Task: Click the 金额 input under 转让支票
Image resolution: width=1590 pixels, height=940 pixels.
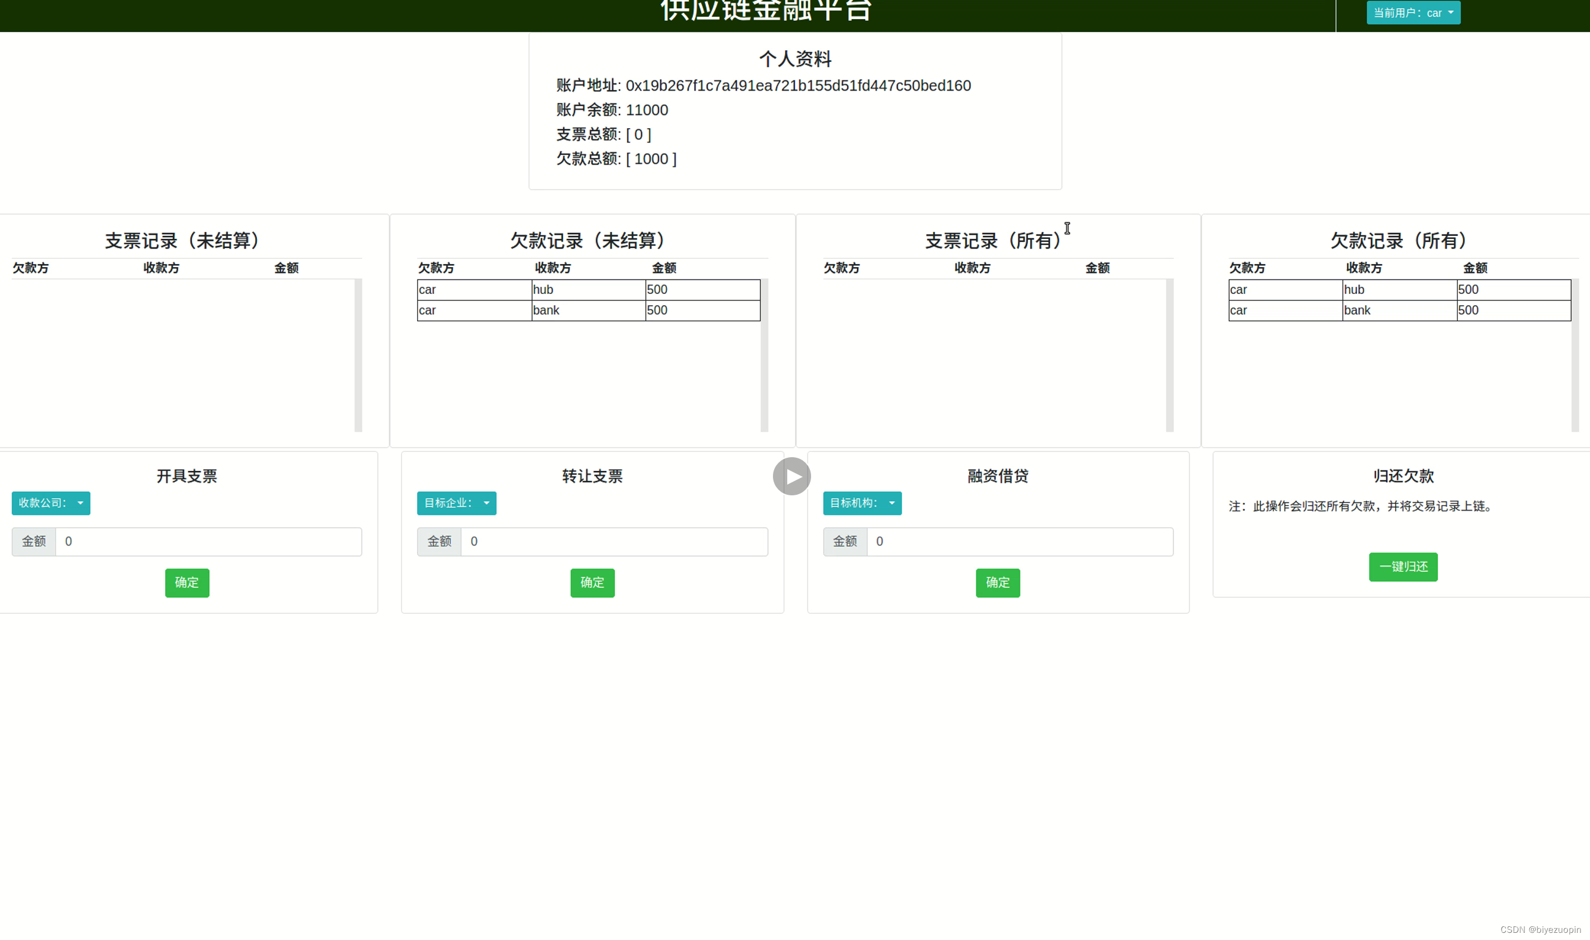Action: point(614,542)
